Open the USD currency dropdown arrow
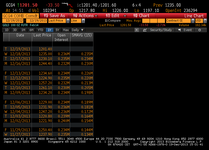 tap(205, 21)
